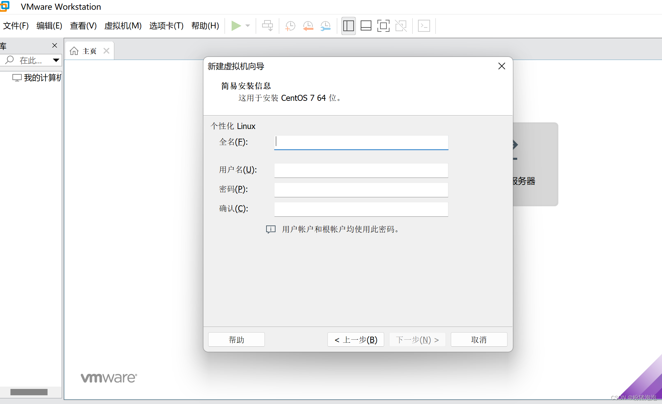Click the info icon beside password note
Screen dimensions: 662x404
coord(271,229)
